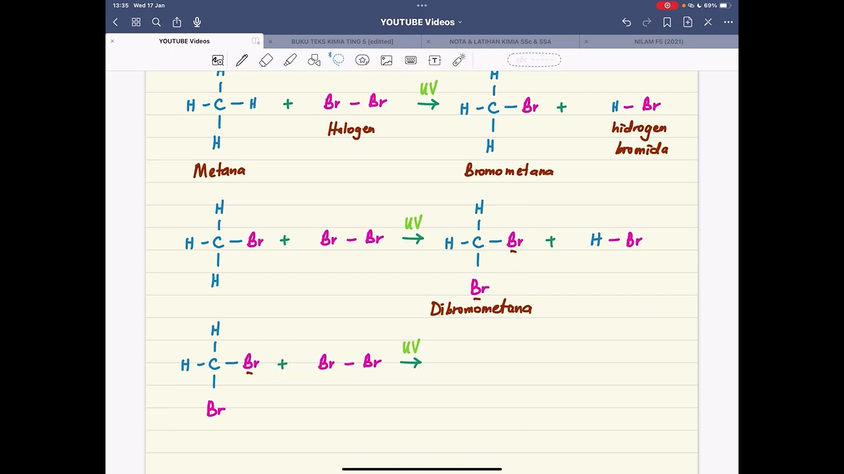This screenshot has height=474, width=844.
Task: Close the NILAM F5 (2021) tab
Action: point(586,41)
